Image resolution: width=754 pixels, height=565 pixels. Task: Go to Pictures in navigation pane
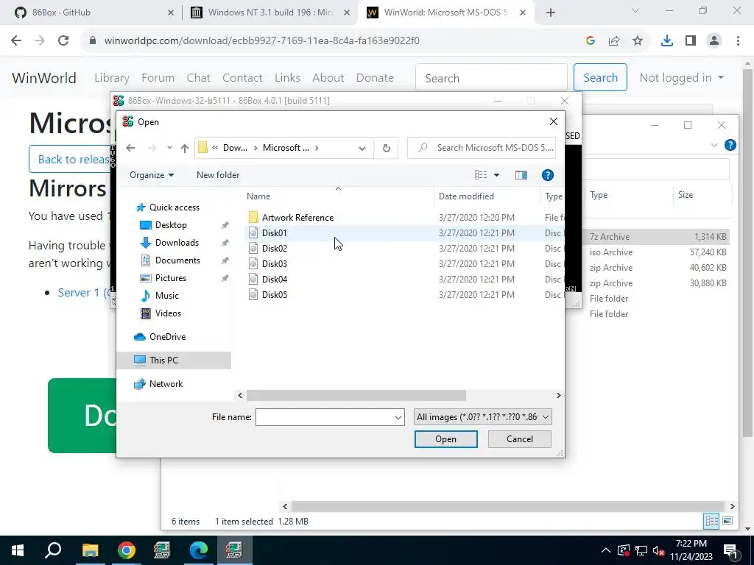click(171, 278)
